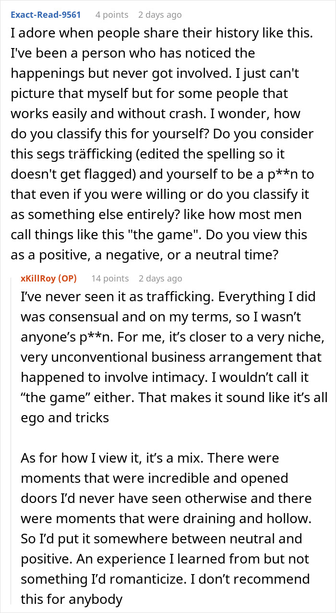
Task: Select the 14 points score label
Action: pyautogui.click(x=110, y=278)
